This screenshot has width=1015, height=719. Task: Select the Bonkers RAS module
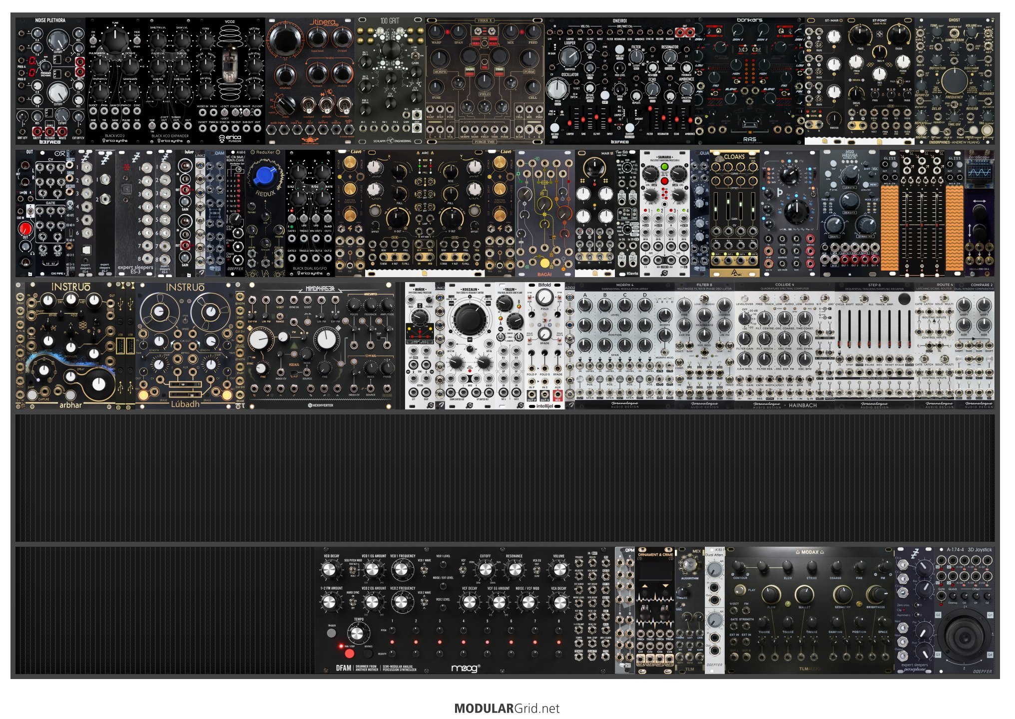[x=750, y=81]
